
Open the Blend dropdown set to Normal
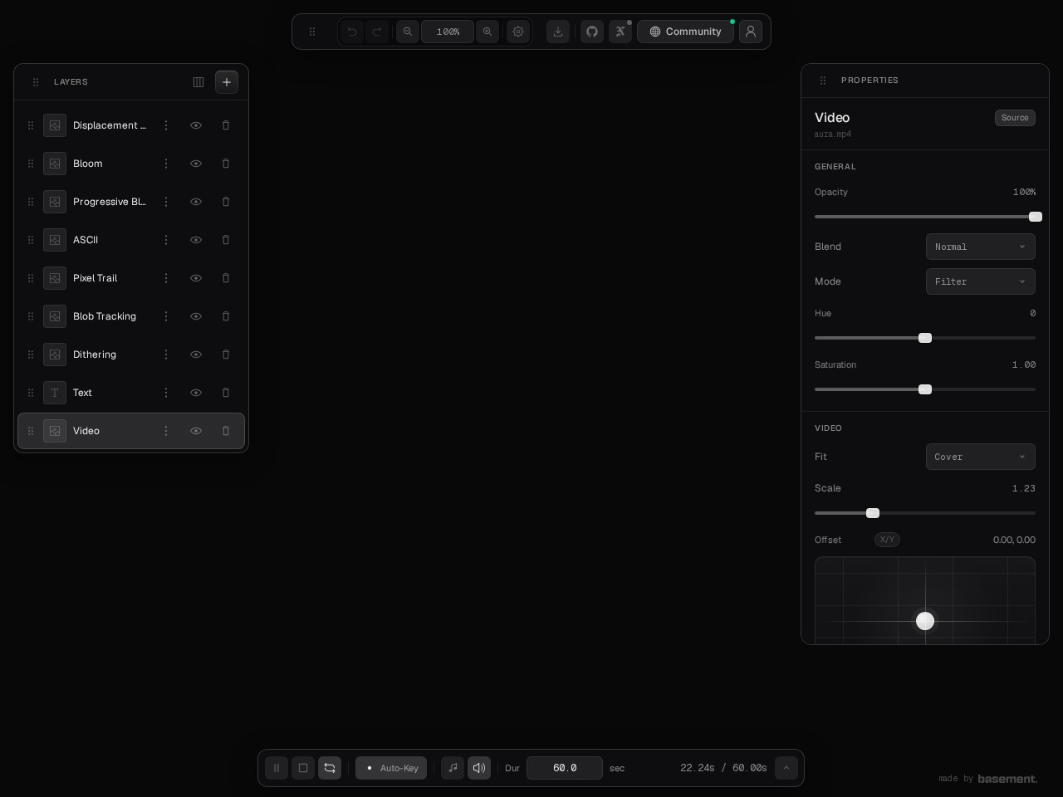[981, 247]
